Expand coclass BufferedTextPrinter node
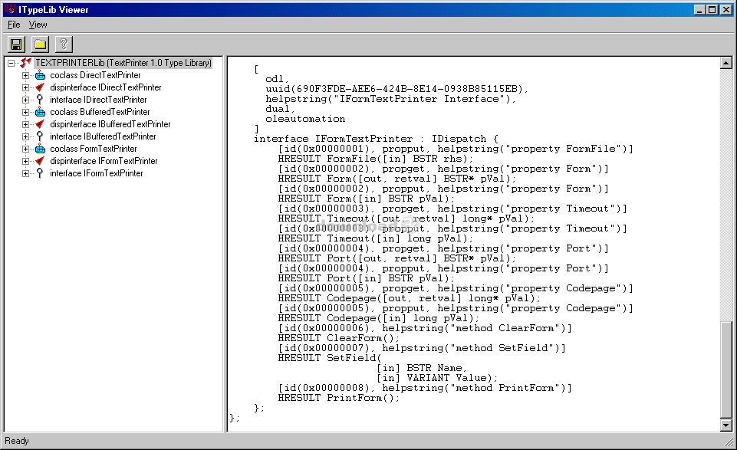737x450 pixels. click(x=25, y=112)
